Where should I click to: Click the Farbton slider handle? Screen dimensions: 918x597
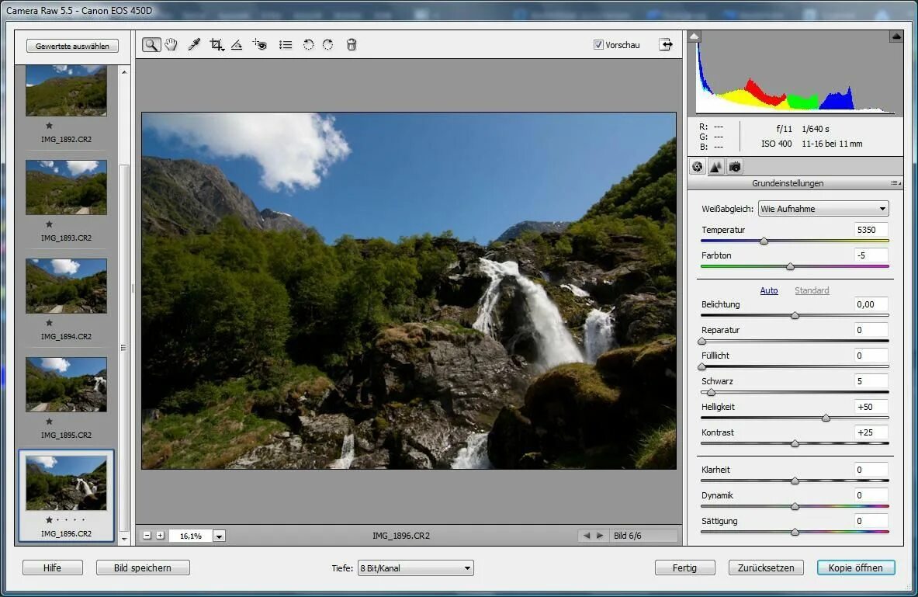tap(791, 267)
